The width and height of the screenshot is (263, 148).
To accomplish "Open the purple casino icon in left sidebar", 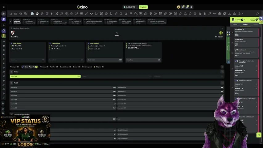I will 3,19.
